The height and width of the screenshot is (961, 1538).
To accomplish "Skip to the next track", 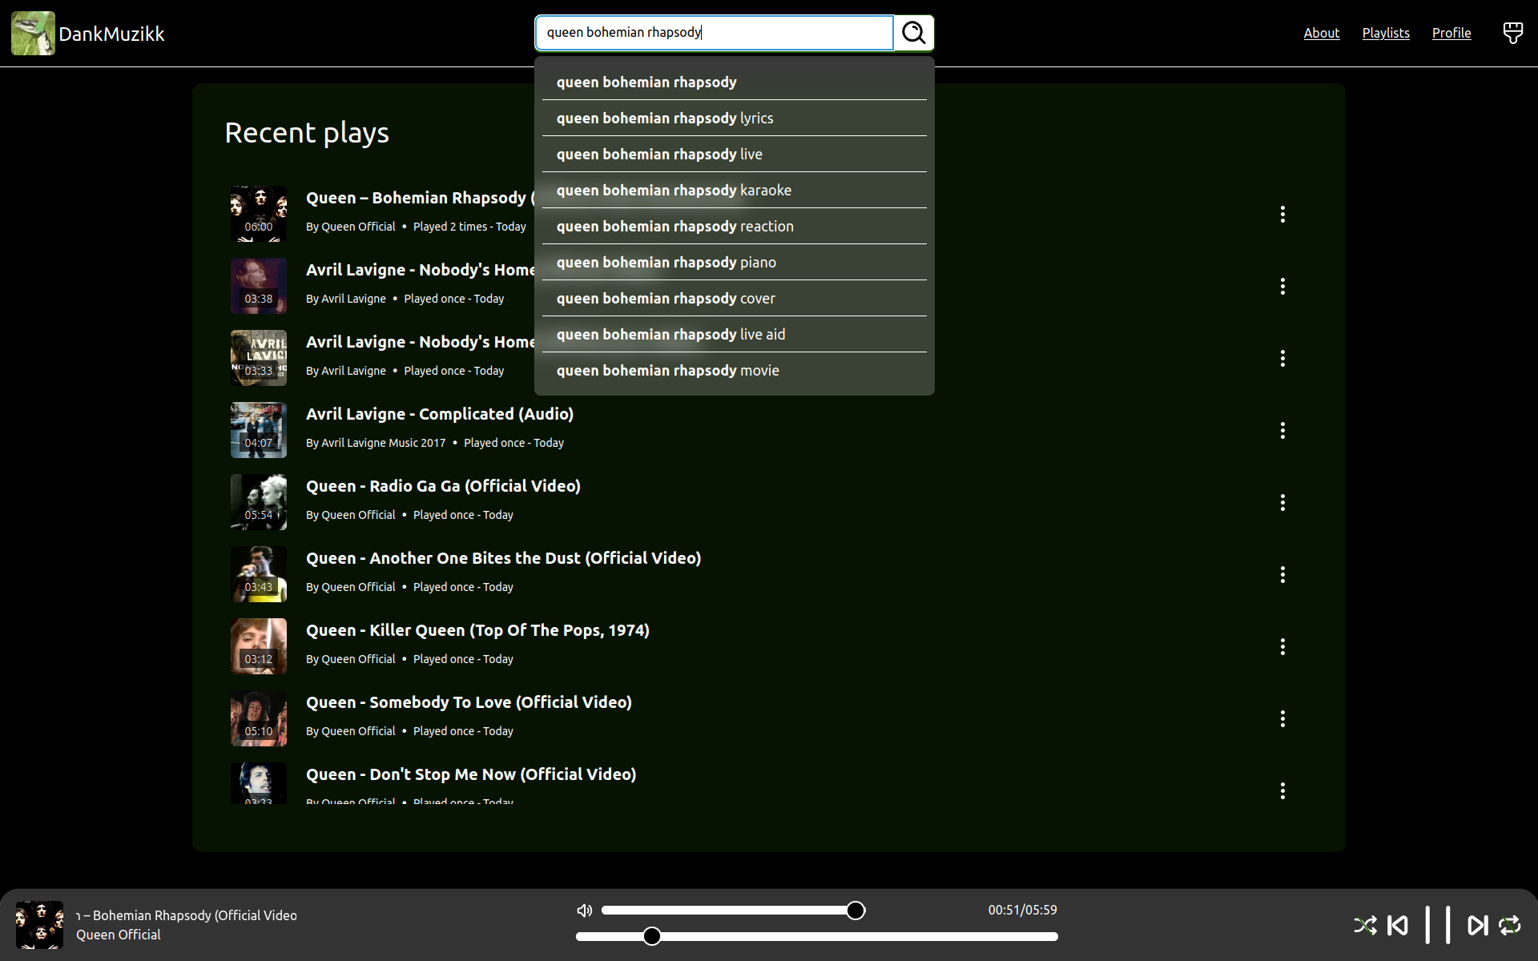I will (x=1477, y=926).
